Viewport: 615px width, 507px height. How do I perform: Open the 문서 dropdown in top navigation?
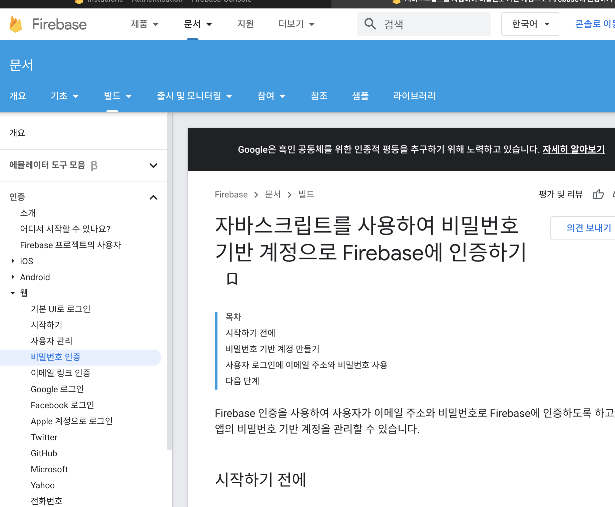coord(198,24)
